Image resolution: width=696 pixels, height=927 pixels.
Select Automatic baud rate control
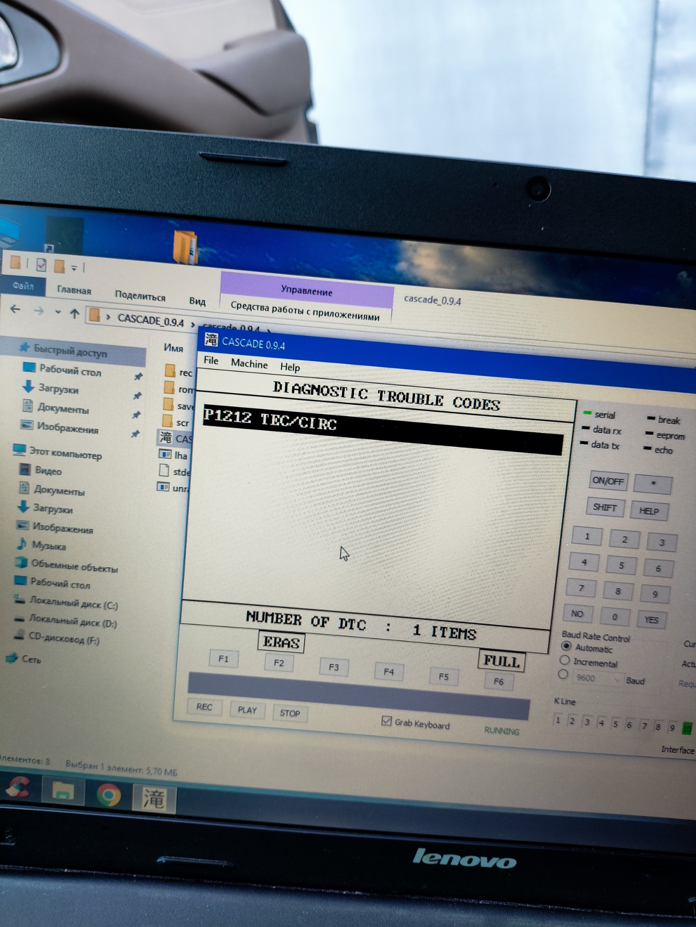tap(566, 646)
